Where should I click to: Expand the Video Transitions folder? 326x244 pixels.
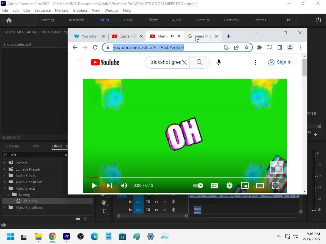[4, 207]
